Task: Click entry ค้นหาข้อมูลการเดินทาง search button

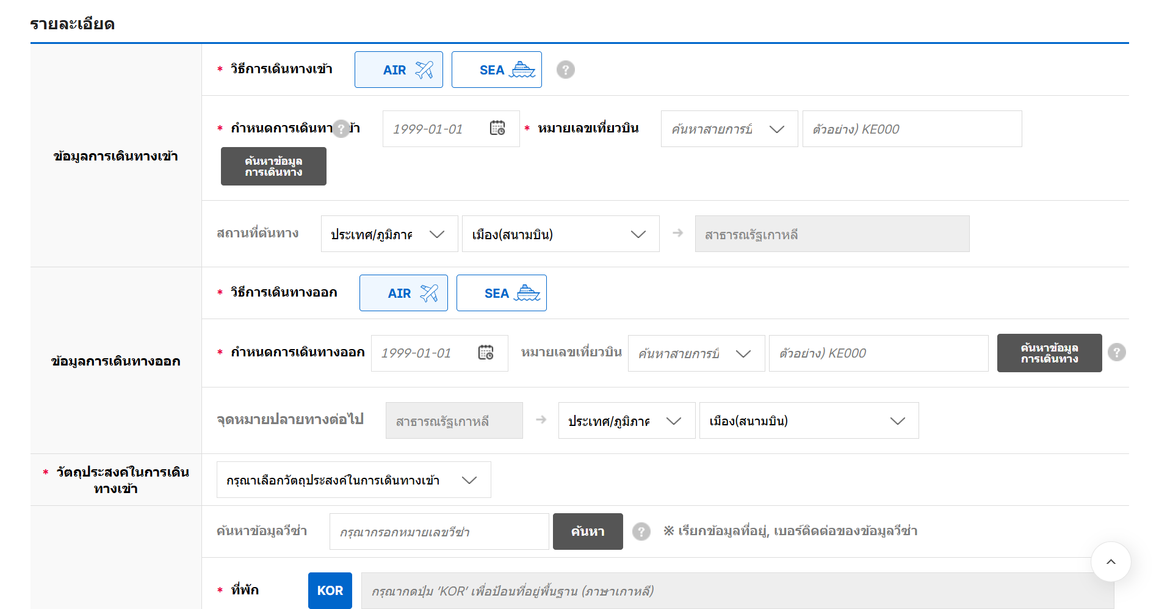Action: [x=273, y=167]
